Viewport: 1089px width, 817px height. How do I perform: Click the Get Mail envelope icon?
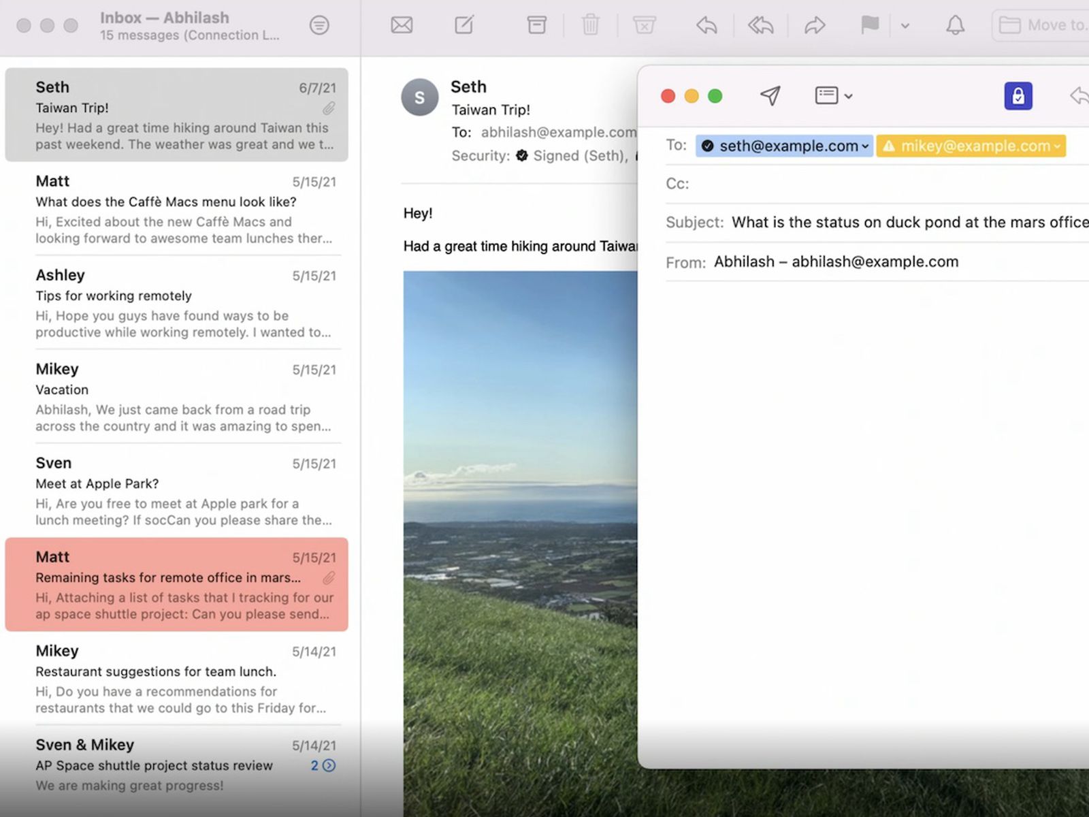(402, 26)
